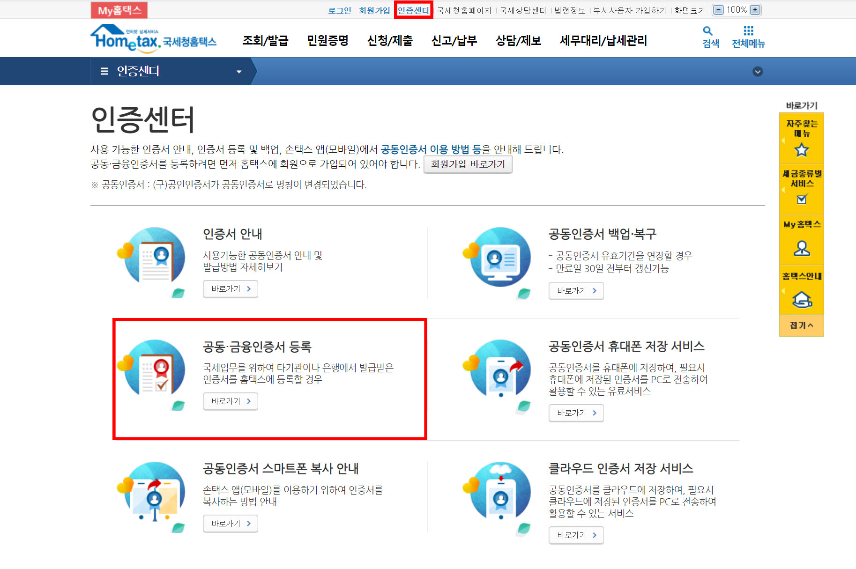Open the 법령정보 link
856x569 pixels.
click(570, 10)
